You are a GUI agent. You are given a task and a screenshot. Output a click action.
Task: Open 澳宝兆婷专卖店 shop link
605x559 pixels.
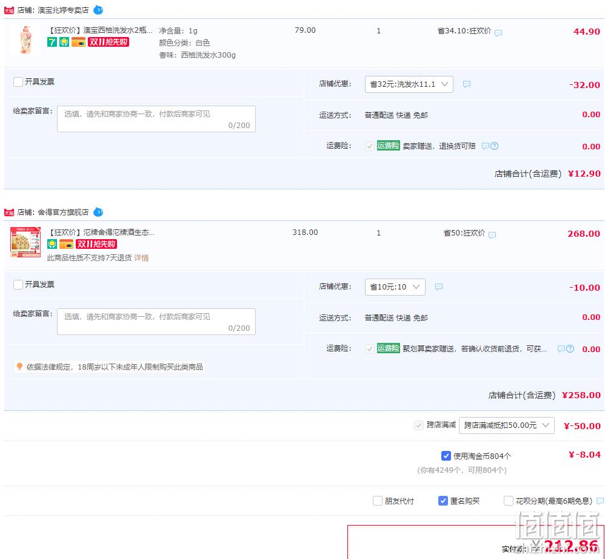pos(63,10)
